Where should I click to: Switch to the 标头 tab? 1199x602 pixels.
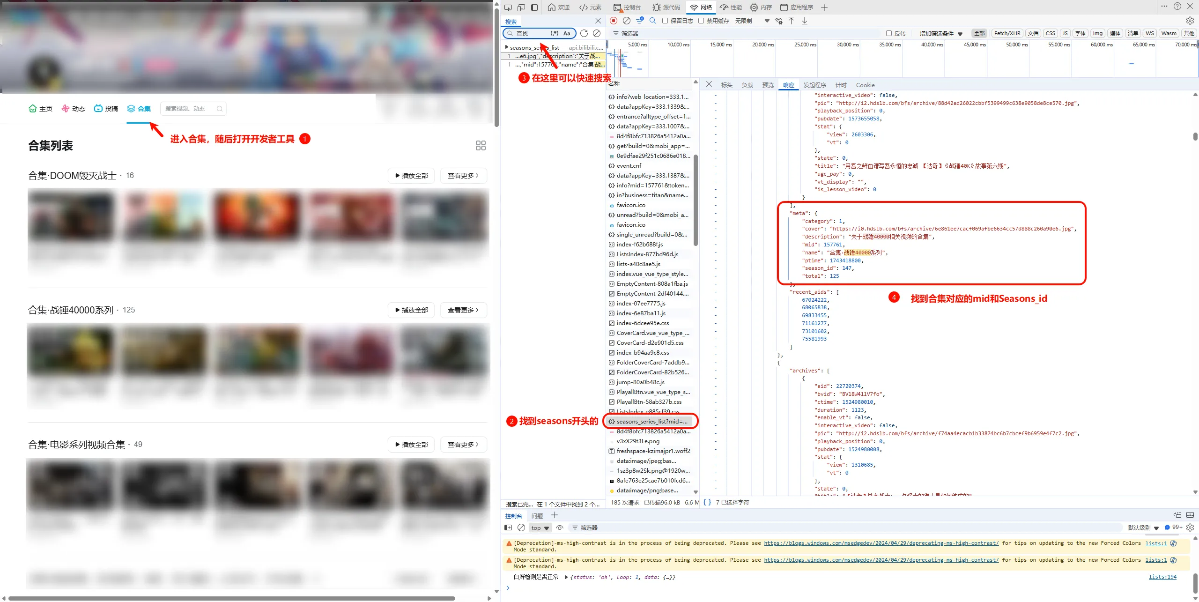click(x=726, y=85)
